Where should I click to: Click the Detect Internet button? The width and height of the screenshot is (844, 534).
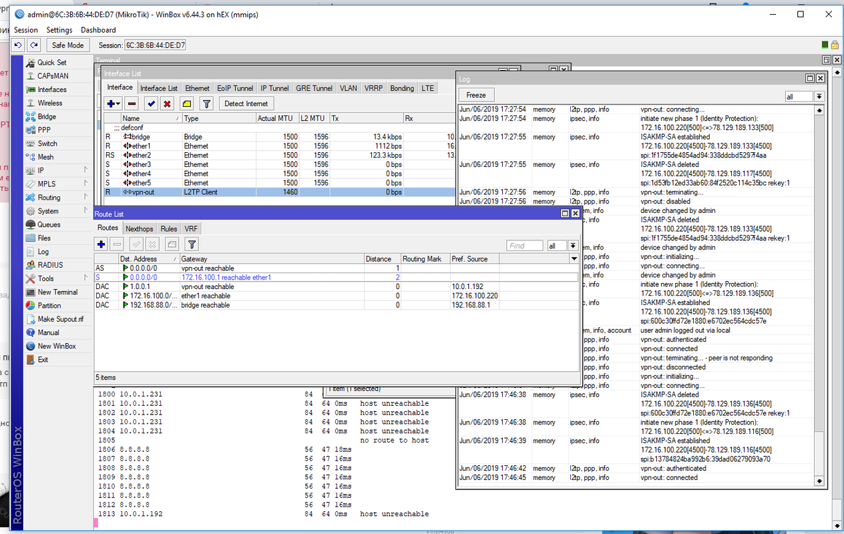click(246, 103)
